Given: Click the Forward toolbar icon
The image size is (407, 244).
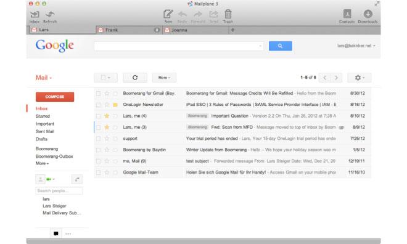Looking at the screenshot, I should point(198,17).
